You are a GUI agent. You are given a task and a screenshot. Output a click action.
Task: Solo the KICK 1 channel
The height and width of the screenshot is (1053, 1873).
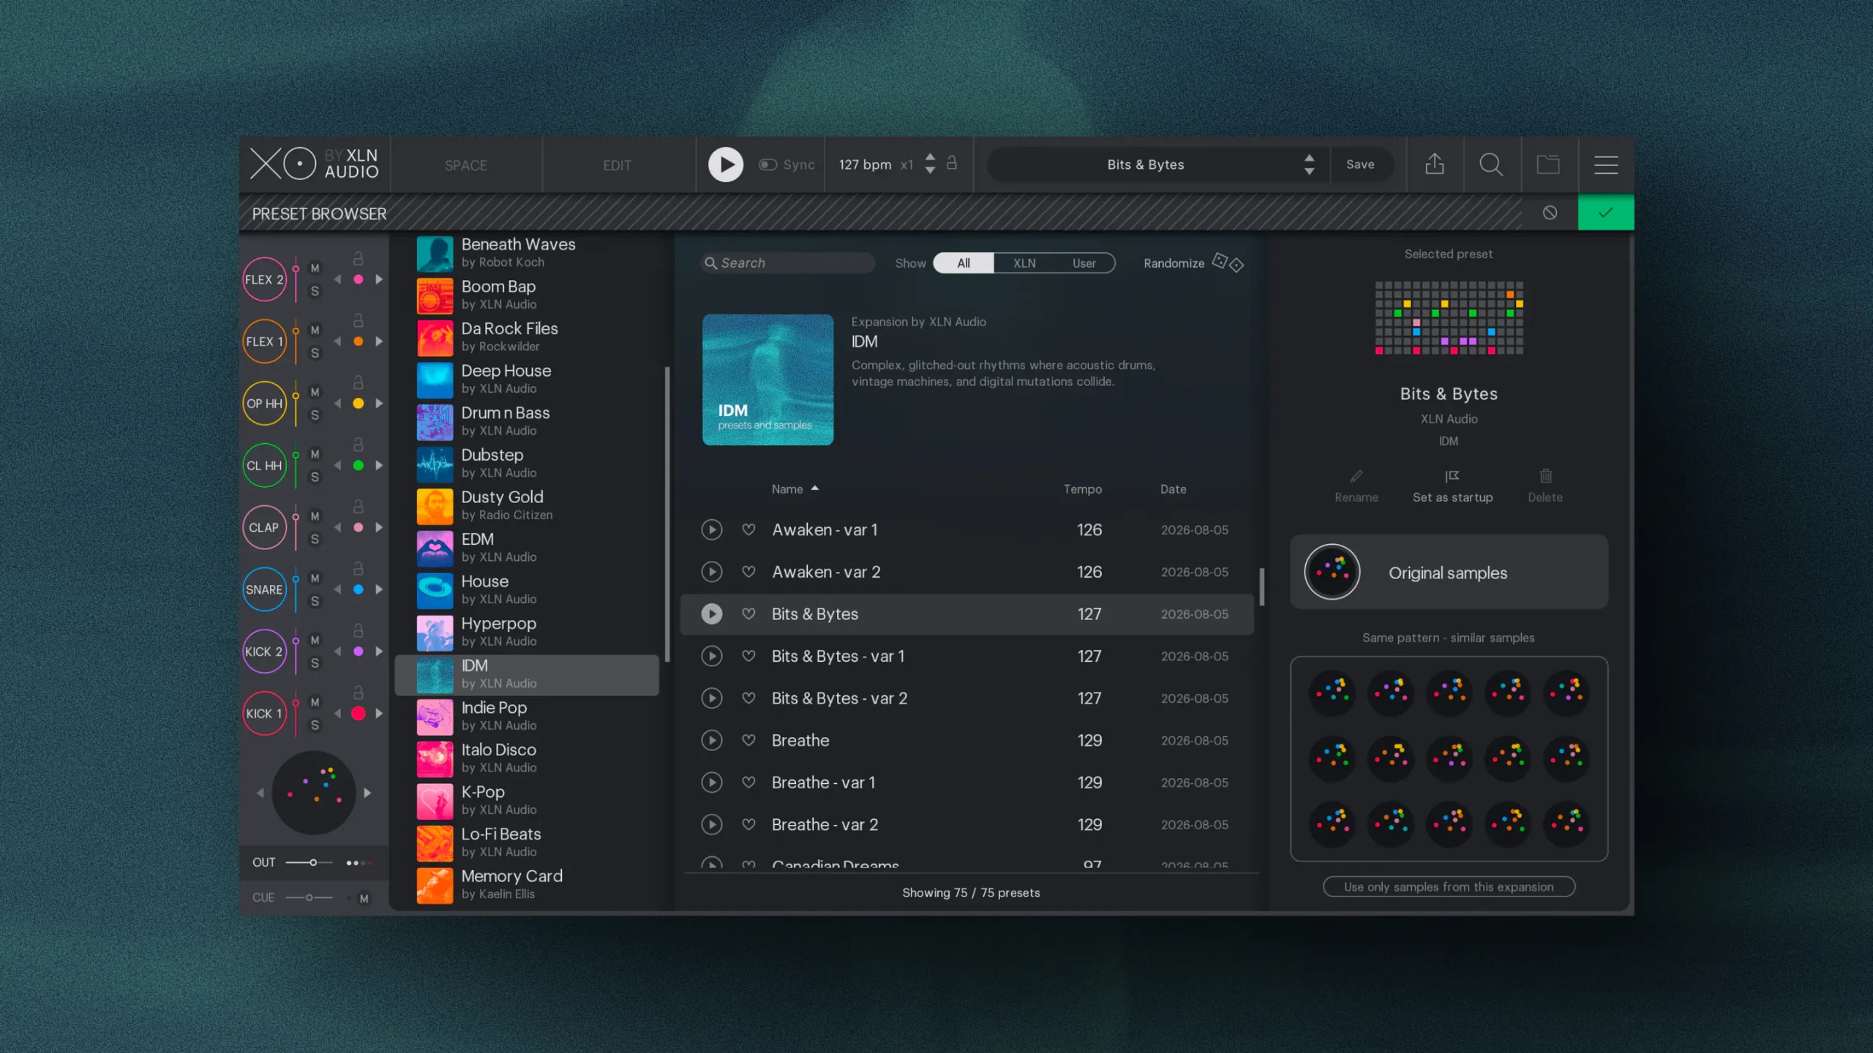[315, 725]
